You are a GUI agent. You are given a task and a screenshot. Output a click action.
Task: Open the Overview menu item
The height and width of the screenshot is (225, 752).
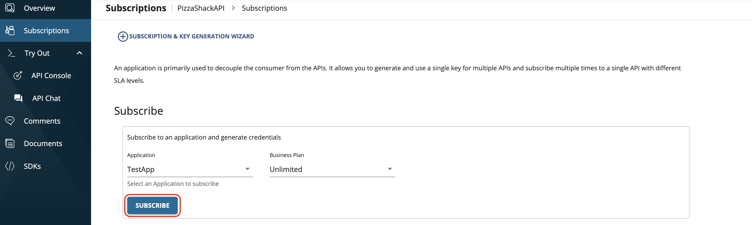pyautogui.click(x=40, y=8)
